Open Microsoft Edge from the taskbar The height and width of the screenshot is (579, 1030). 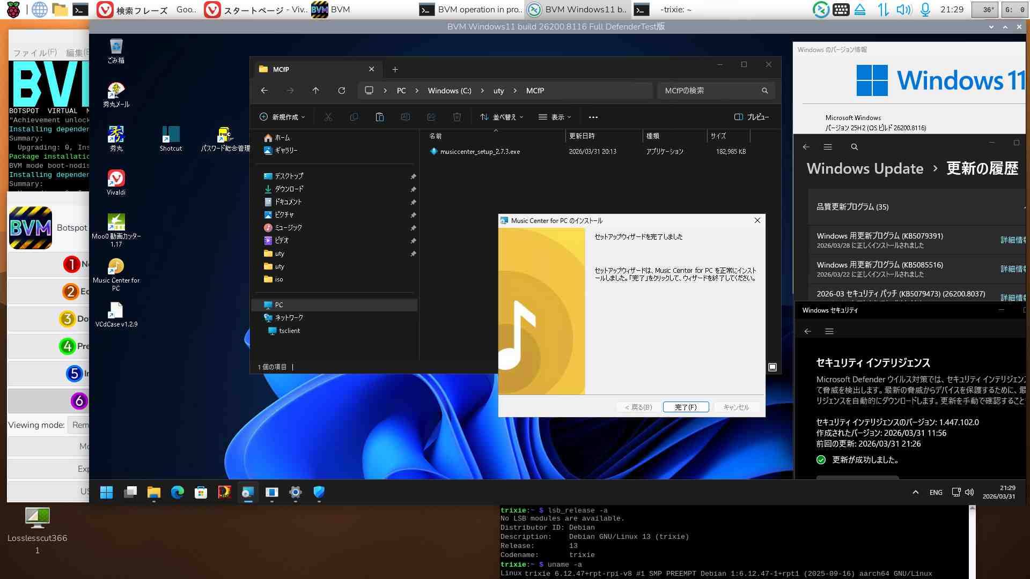[x=177, y=492]
